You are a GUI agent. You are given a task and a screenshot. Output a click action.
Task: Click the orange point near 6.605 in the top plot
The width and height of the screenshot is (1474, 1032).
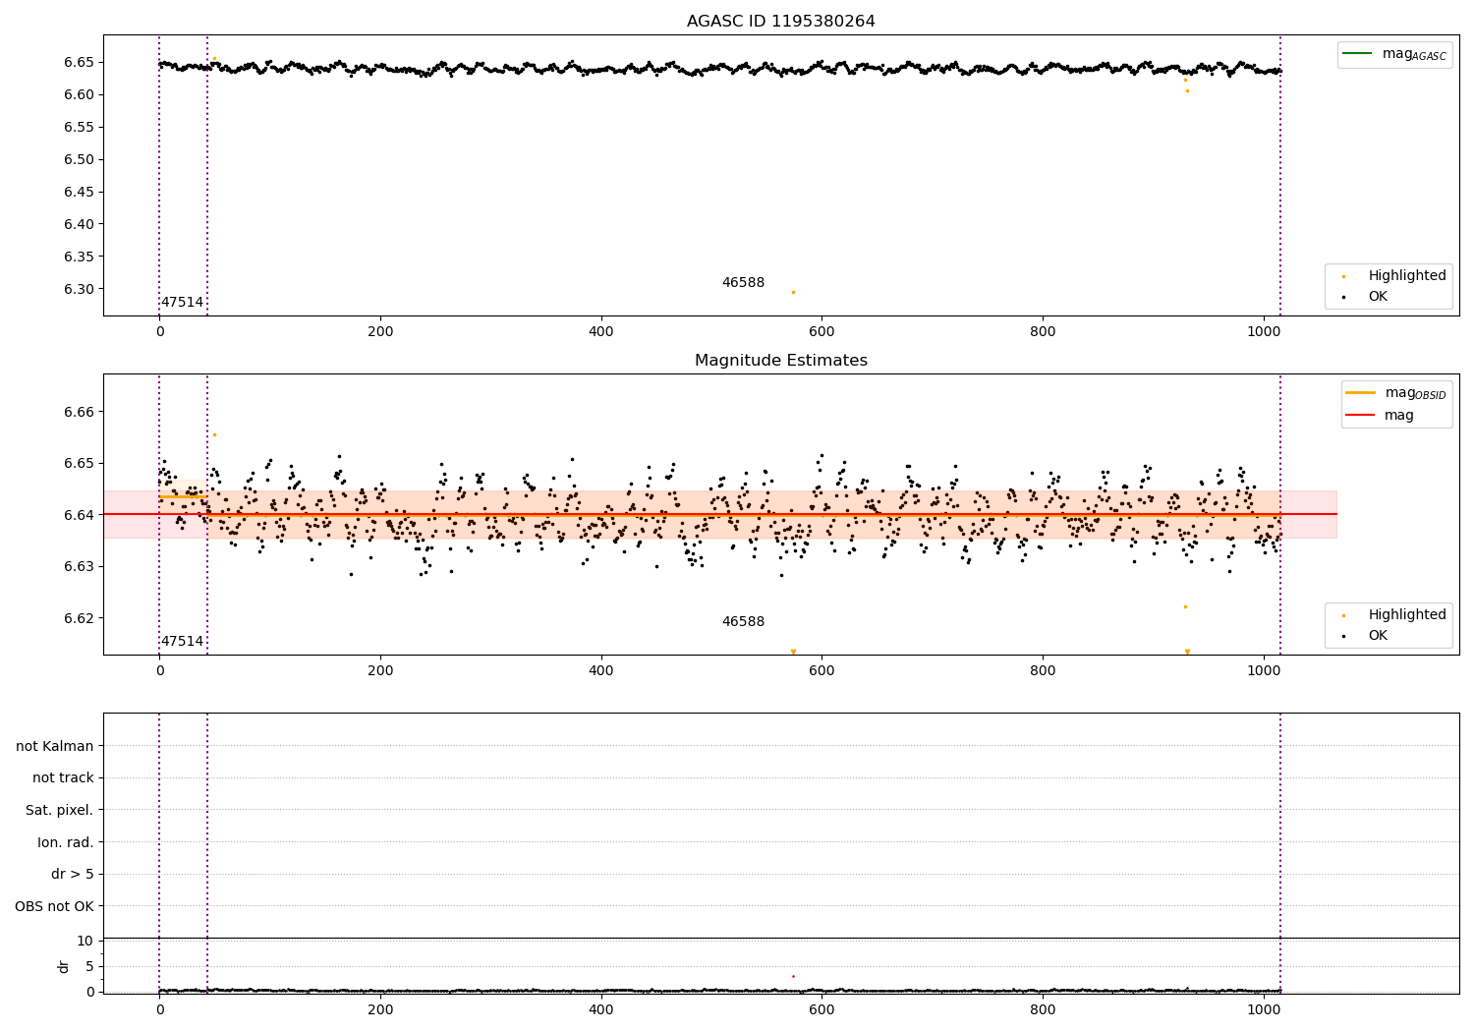coord(1187,90)
